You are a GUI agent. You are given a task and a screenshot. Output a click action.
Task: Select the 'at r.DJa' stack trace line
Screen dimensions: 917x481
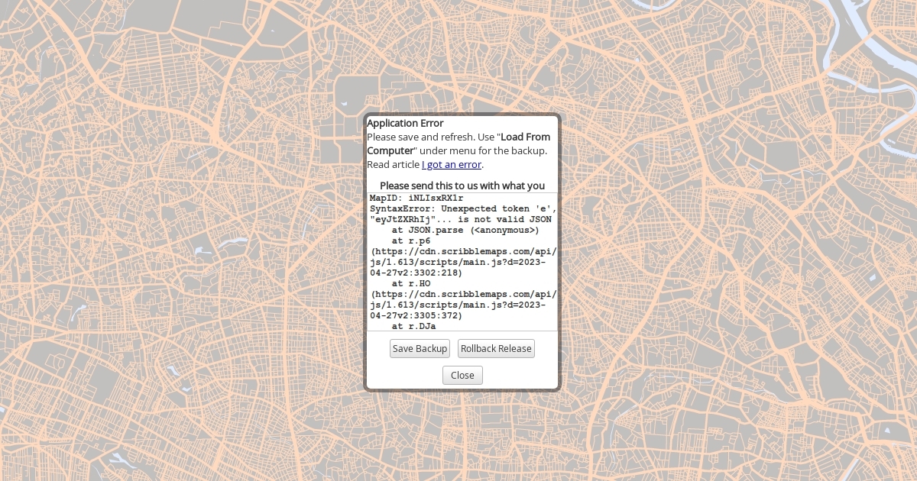pos(413,326)
